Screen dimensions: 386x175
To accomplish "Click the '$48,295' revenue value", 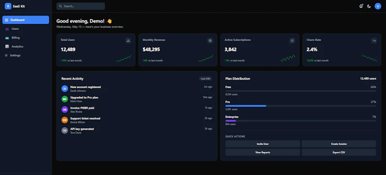I will [151, 50].
